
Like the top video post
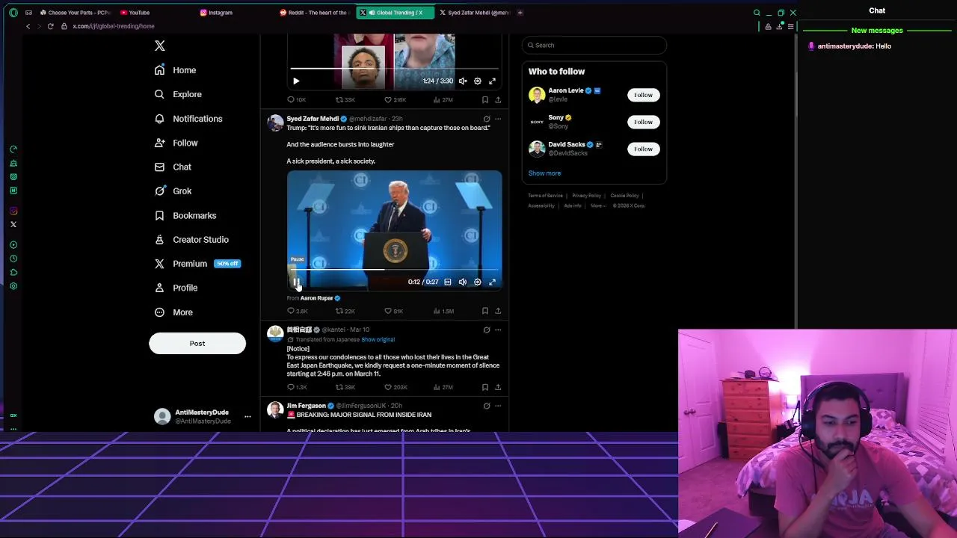[395, 99]
